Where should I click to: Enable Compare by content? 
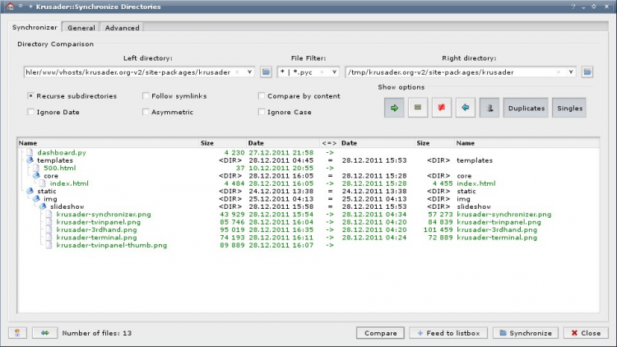click(262, 95)
